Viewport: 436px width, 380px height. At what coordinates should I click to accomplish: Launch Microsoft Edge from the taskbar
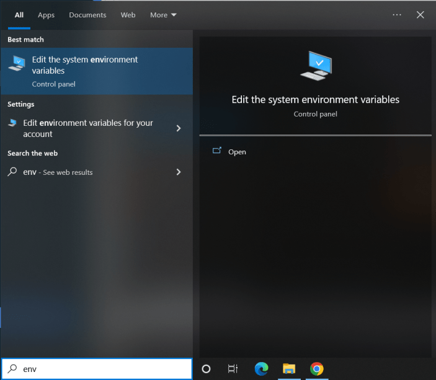click(261, 369)
